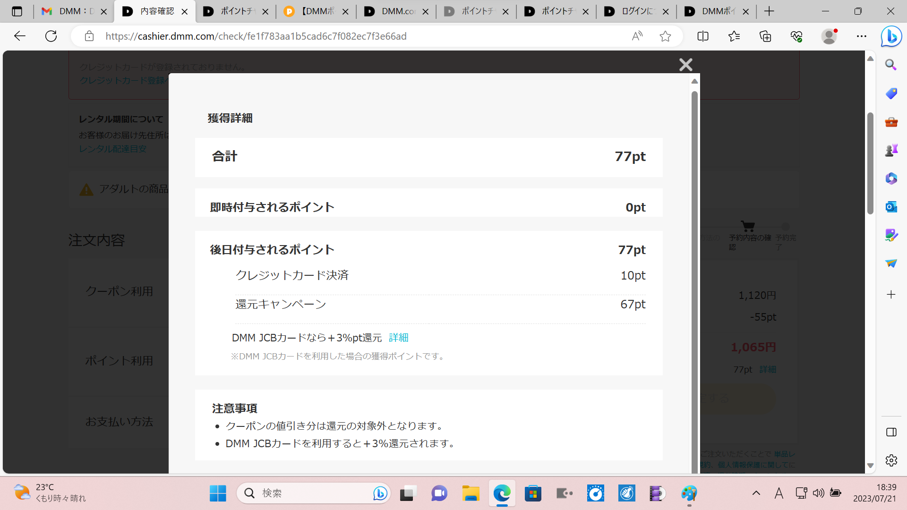Open the Settings and more menu

coord(862,36)
